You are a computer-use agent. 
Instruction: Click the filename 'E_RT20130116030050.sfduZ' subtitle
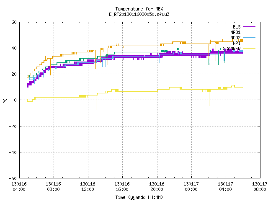pos(139,14)
